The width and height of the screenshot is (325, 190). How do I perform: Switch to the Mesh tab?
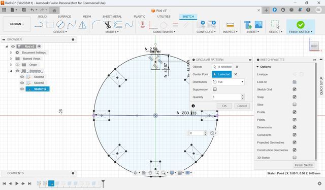(87, 17)
